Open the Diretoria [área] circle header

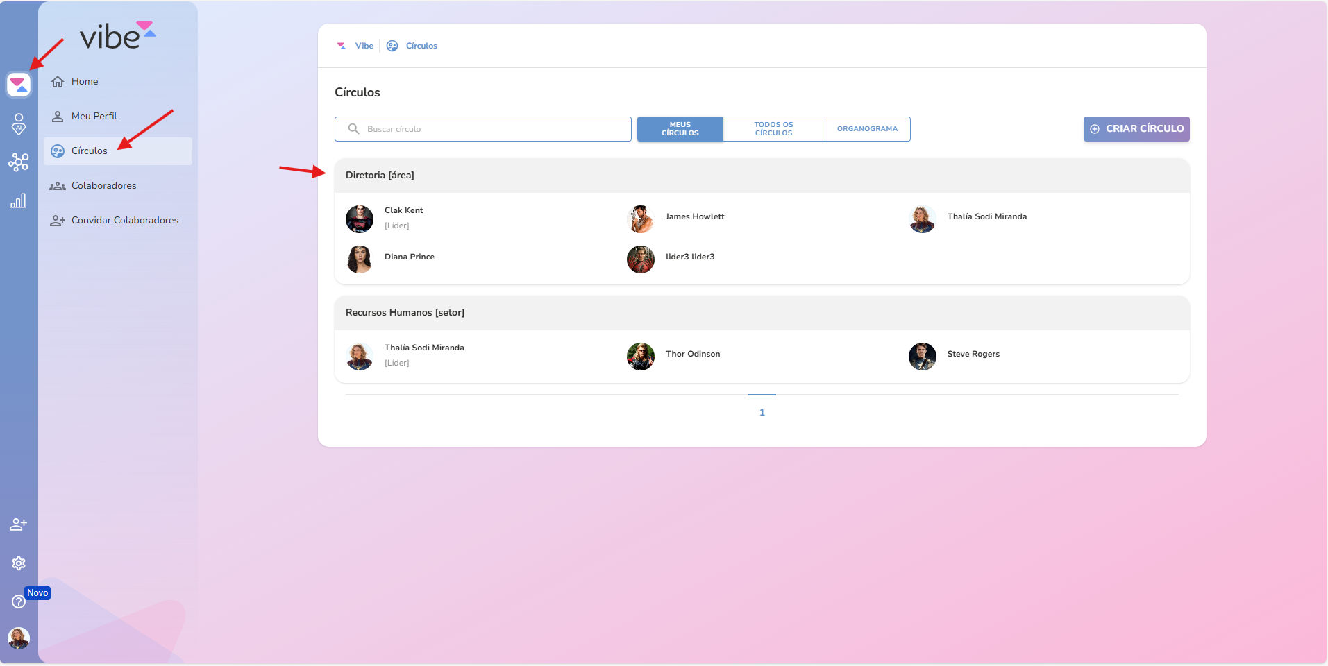pos(380,176)
